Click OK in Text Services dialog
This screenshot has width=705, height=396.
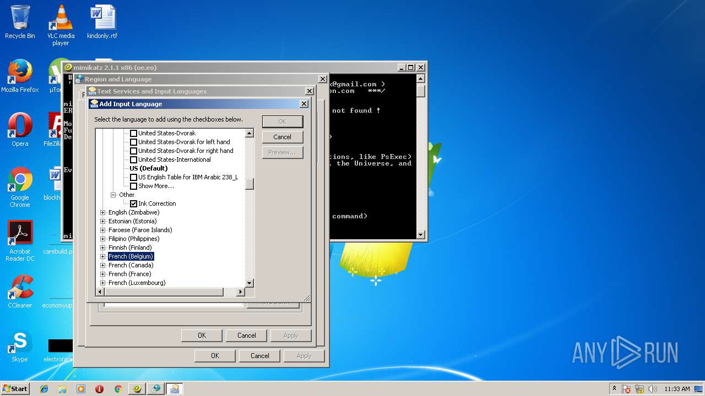pyautogui.click(x=202, y=335)
